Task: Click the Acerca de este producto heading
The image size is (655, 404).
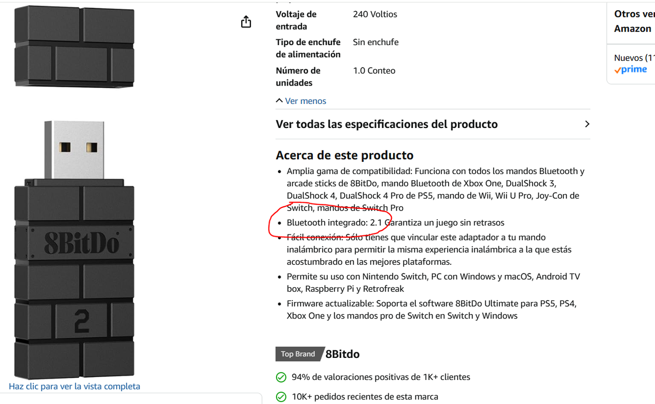Action: [345, 155]
